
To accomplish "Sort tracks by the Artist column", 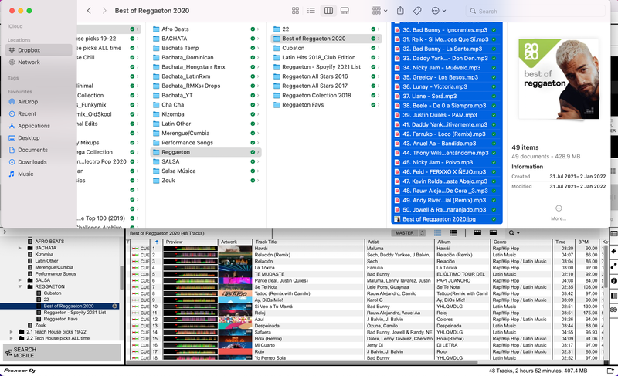I will coord(399,242).
